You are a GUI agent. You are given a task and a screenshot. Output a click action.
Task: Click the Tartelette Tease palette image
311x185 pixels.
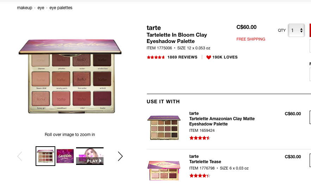tap(164, 170)
